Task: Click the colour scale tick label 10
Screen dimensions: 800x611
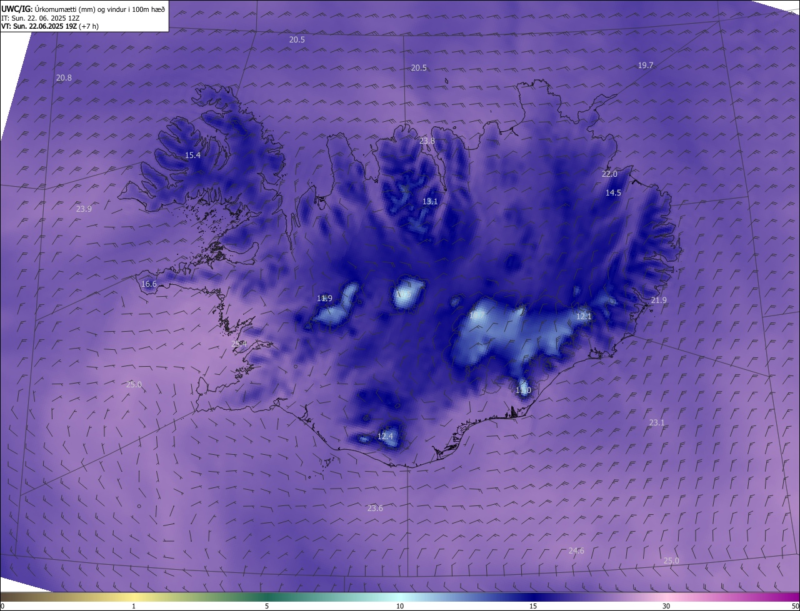Action: (400, 606)
